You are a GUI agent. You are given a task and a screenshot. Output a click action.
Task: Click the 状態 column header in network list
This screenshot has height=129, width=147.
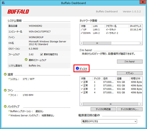(86, 26)
